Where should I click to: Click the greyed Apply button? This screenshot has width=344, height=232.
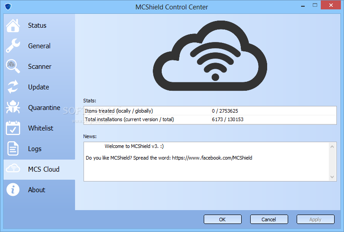tap(315, 219)
